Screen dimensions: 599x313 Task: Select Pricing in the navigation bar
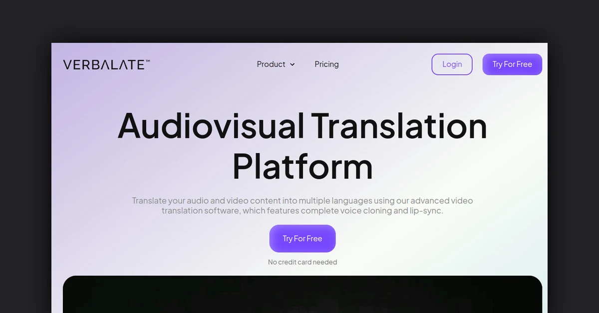point(326,64)
